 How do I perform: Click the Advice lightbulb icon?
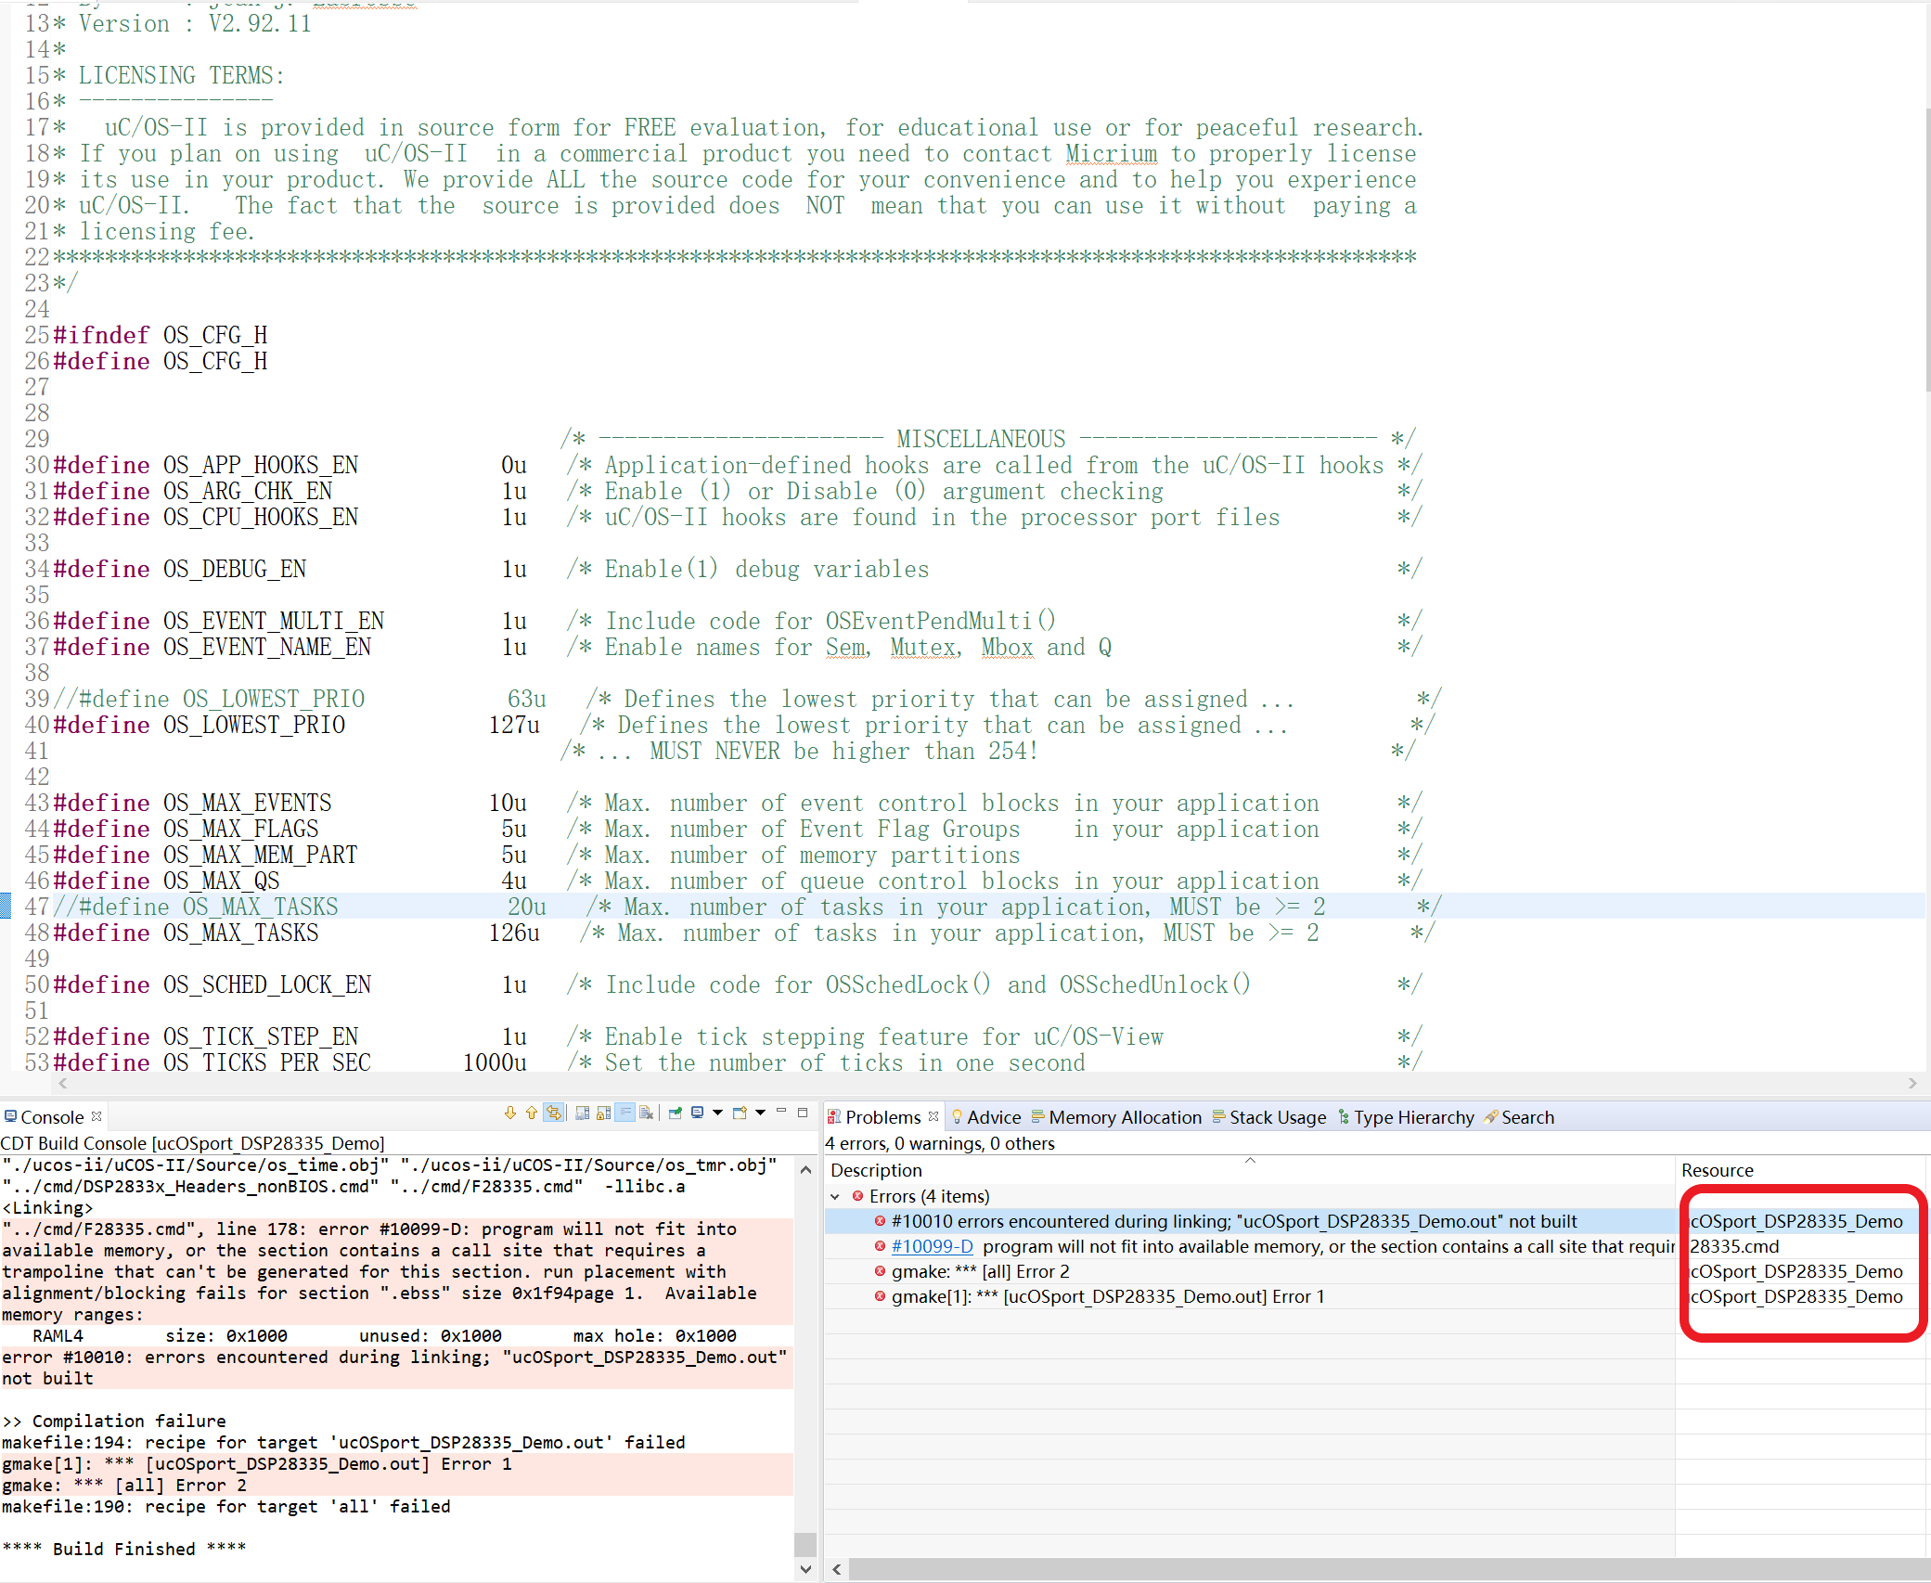click(957, 1116)
